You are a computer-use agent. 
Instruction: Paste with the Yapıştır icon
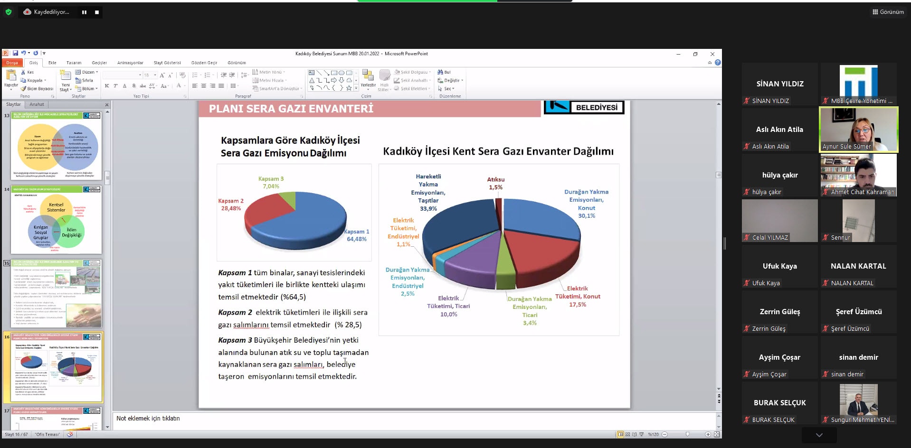11,76
